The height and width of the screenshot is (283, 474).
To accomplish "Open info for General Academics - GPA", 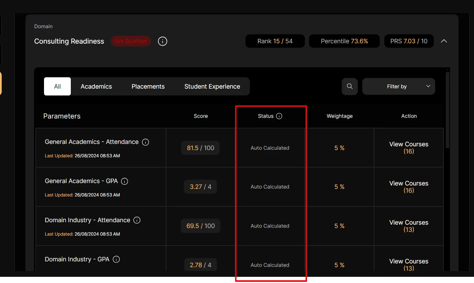I will 125,181.
